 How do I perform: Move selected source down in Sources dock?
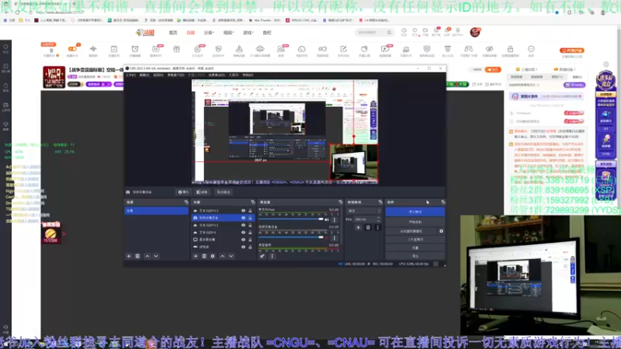point(231,256)
